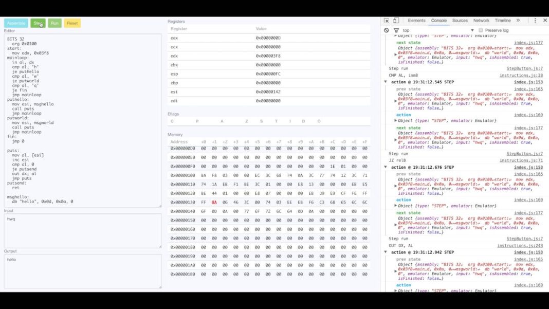This screenshot has width=549, height=309.
Task: Clear the console with the ban icon
Action: pyautogui.click(x=386, y=30)
